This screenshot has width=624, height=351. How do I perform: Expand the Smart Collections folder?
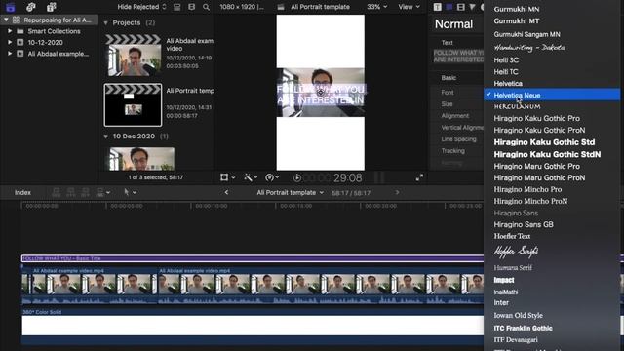coord(10,31)
